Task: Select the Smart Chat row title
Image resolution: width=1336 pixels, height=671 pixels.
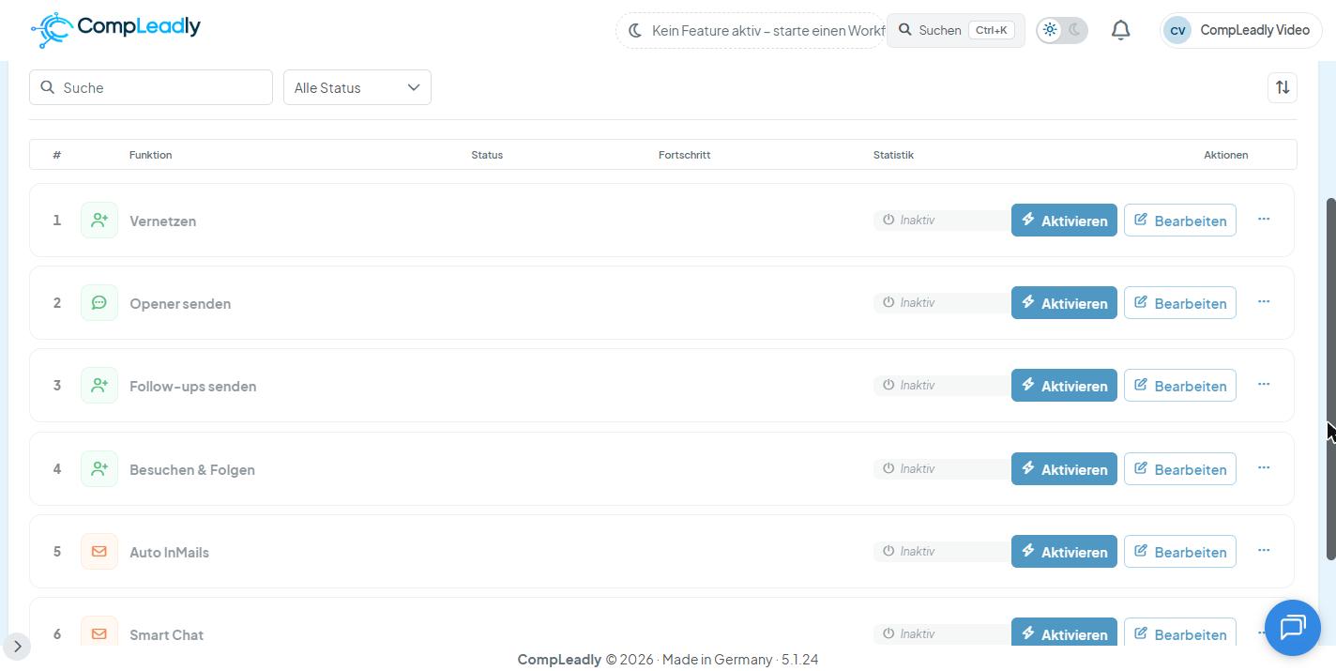Action: point(166,635)
